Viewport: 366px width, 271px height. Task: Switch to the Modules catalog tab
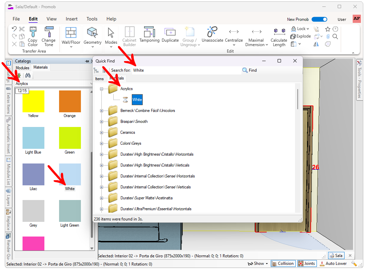point(23,68)
